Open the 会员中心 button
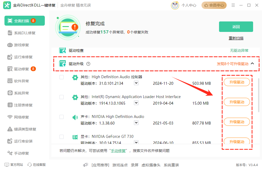 pyautogui.click(x=214, y=5)
